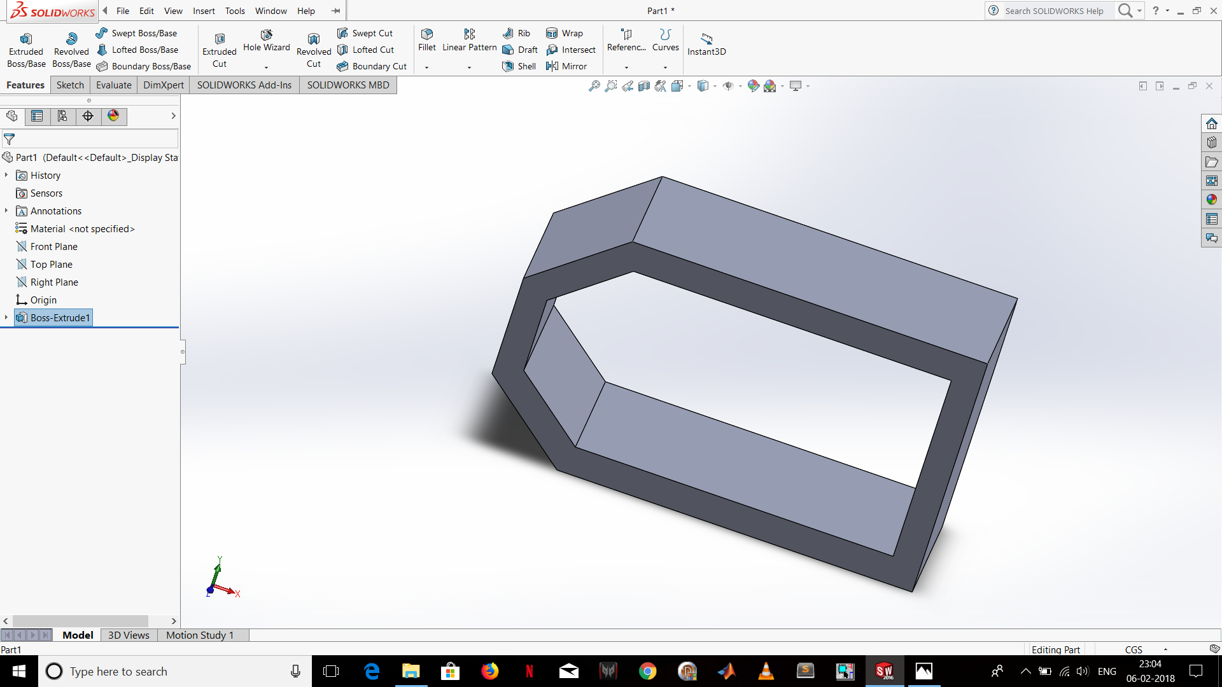This screenshot has height=687, width=1222.
Task: Toggle the Hide/Show Items eye icon
Action: click(x=729, y=85)
